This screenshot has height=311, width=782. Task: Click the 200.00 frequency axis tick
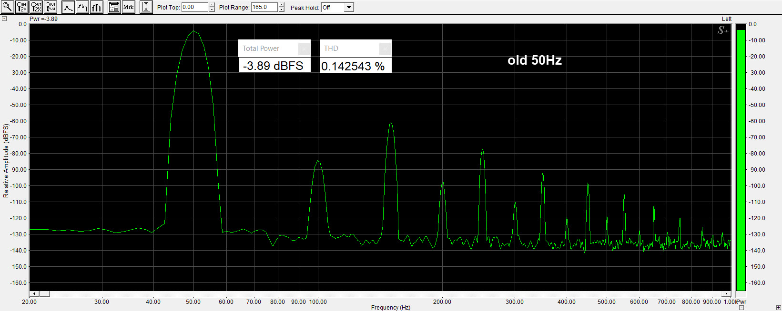click(x=442, y=301)
